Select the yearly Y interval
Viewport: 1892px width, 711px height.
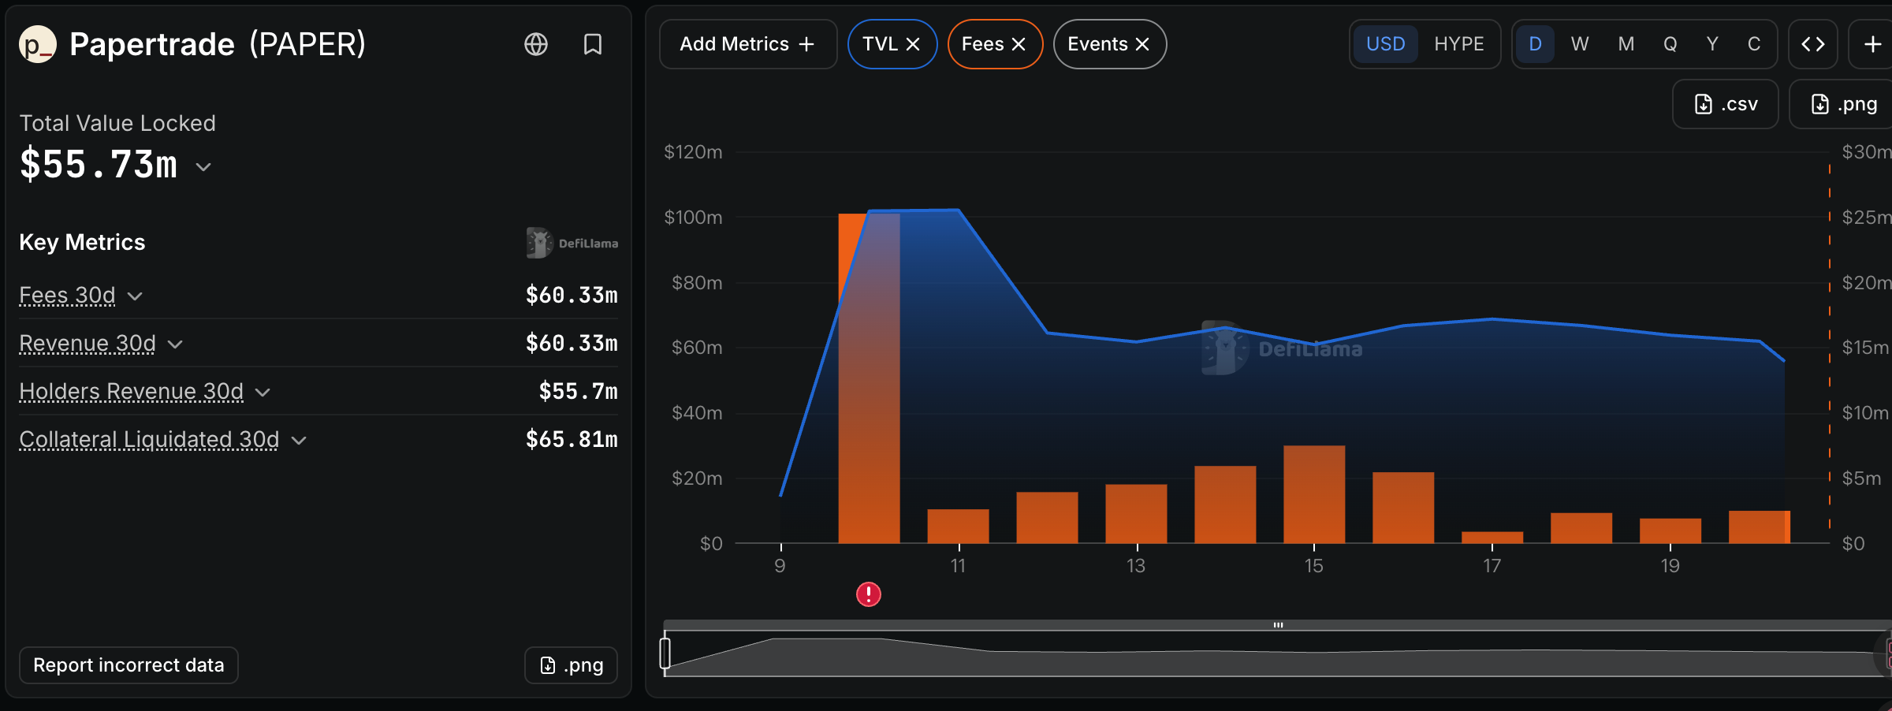[x=1712, y=44]
